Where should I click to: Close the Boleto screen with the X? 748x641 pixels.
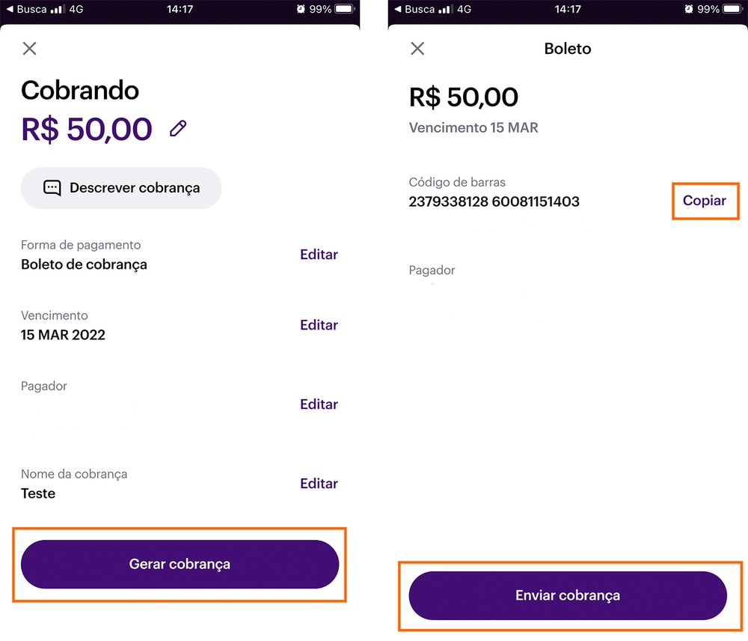(417, 49)
